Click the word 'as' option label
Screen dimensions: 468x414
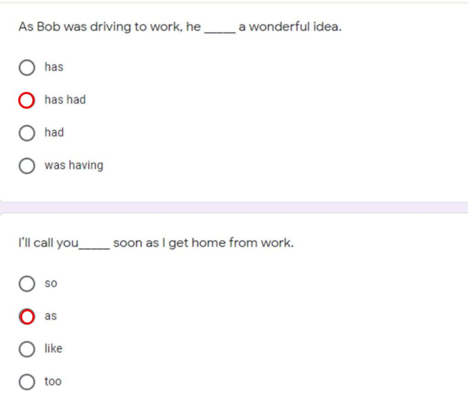pos(51,316)
